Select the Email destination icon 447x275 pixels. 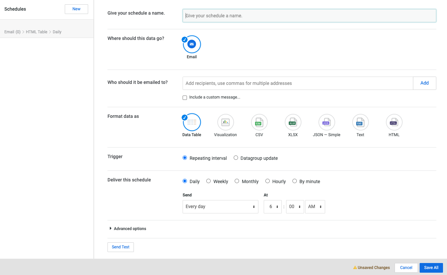click(x=192, y=44)
